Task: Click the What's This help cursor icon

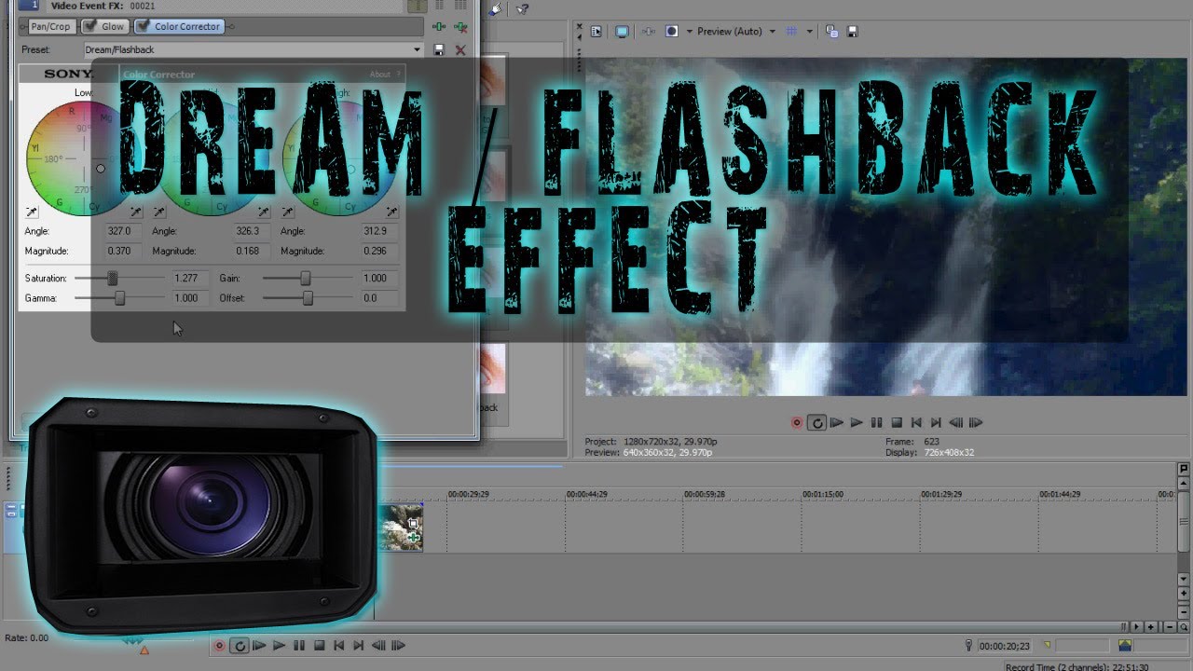Action: pyautogui.click(x=522, y=9)
